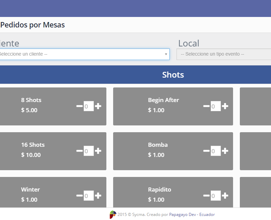Follow the Ecuador footer link

(207, 215)
